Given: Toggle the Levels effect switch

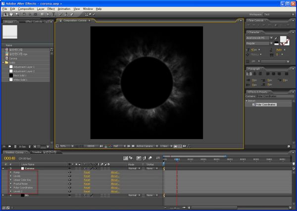Looking at the screenshot, I should click(69, 176).
